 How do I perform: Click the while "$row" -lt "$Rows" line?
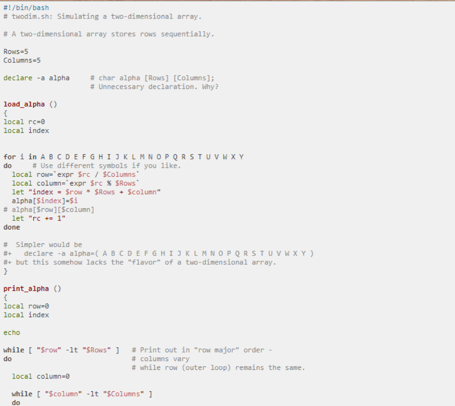click(x=61, y=350)
